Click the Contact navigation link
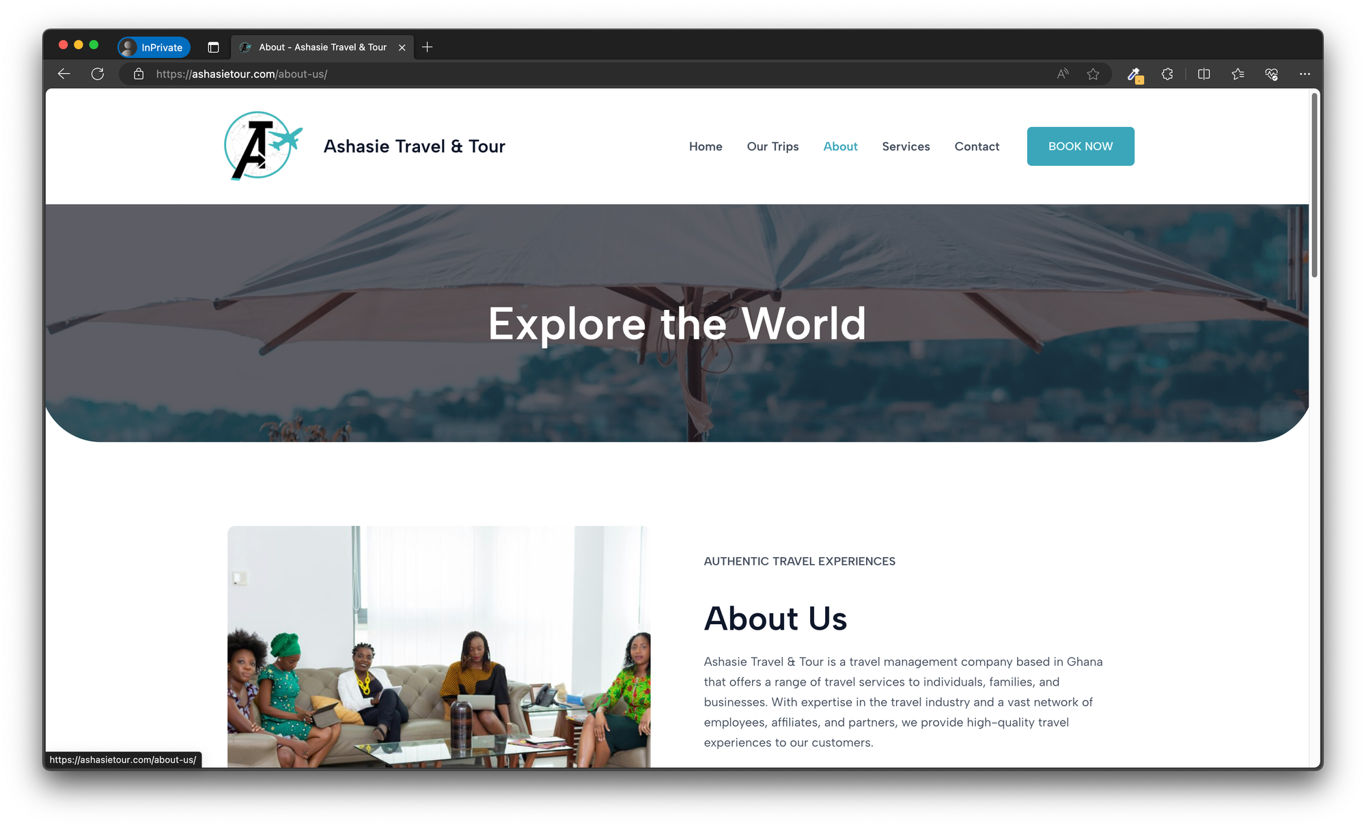Image resolution: width=1366 pixels, height=827 pixels. pyautogui.click(x=977, y=146)
